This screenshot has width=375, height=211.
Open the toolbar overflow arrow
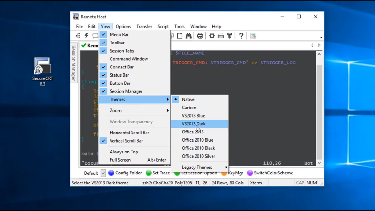[321, 38]
